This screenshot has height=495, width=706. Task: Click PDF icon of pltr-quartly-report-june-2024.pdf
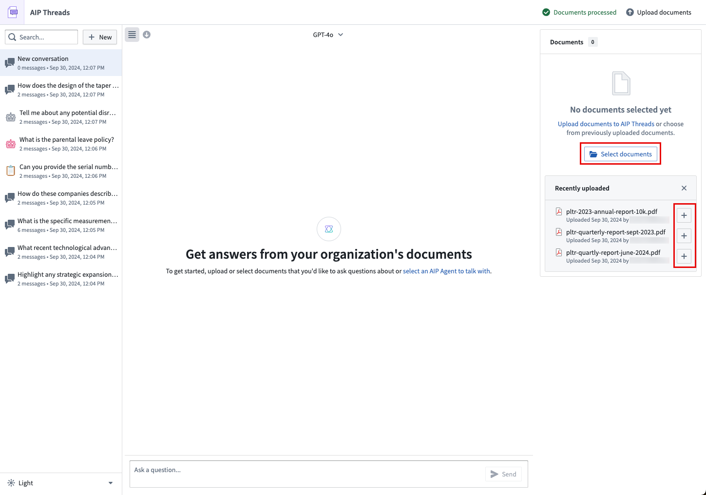point(559,252)
